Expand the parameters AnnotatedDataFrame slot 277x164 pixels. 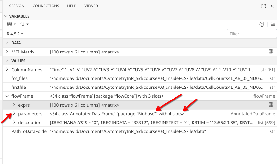[14, 114]
